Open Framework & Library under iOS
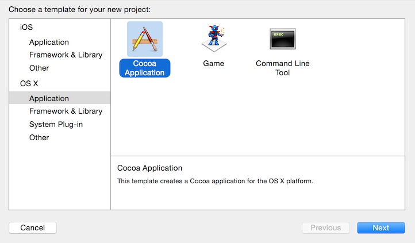 coord(66,55)
